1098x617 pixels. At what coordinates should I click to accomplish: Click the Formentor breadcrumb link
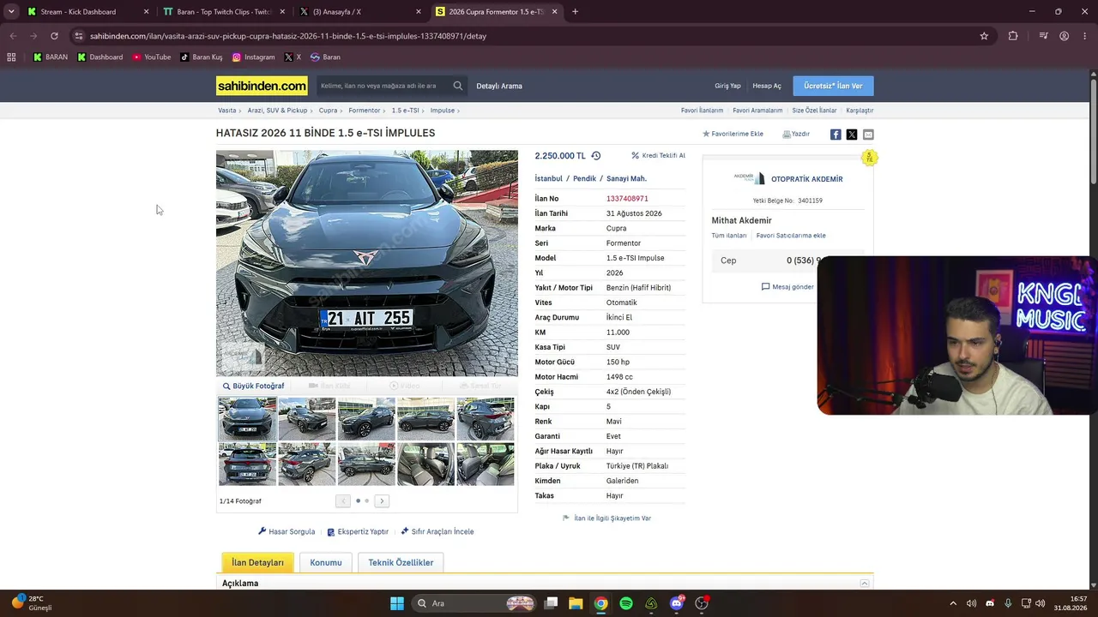pyautogui.click(x=364, y=111)
